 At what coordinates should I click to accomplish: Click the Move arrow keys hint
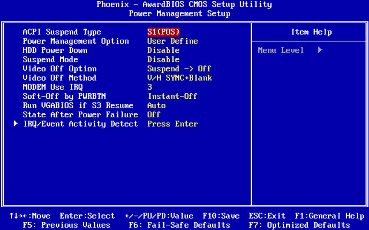(30, 216)
